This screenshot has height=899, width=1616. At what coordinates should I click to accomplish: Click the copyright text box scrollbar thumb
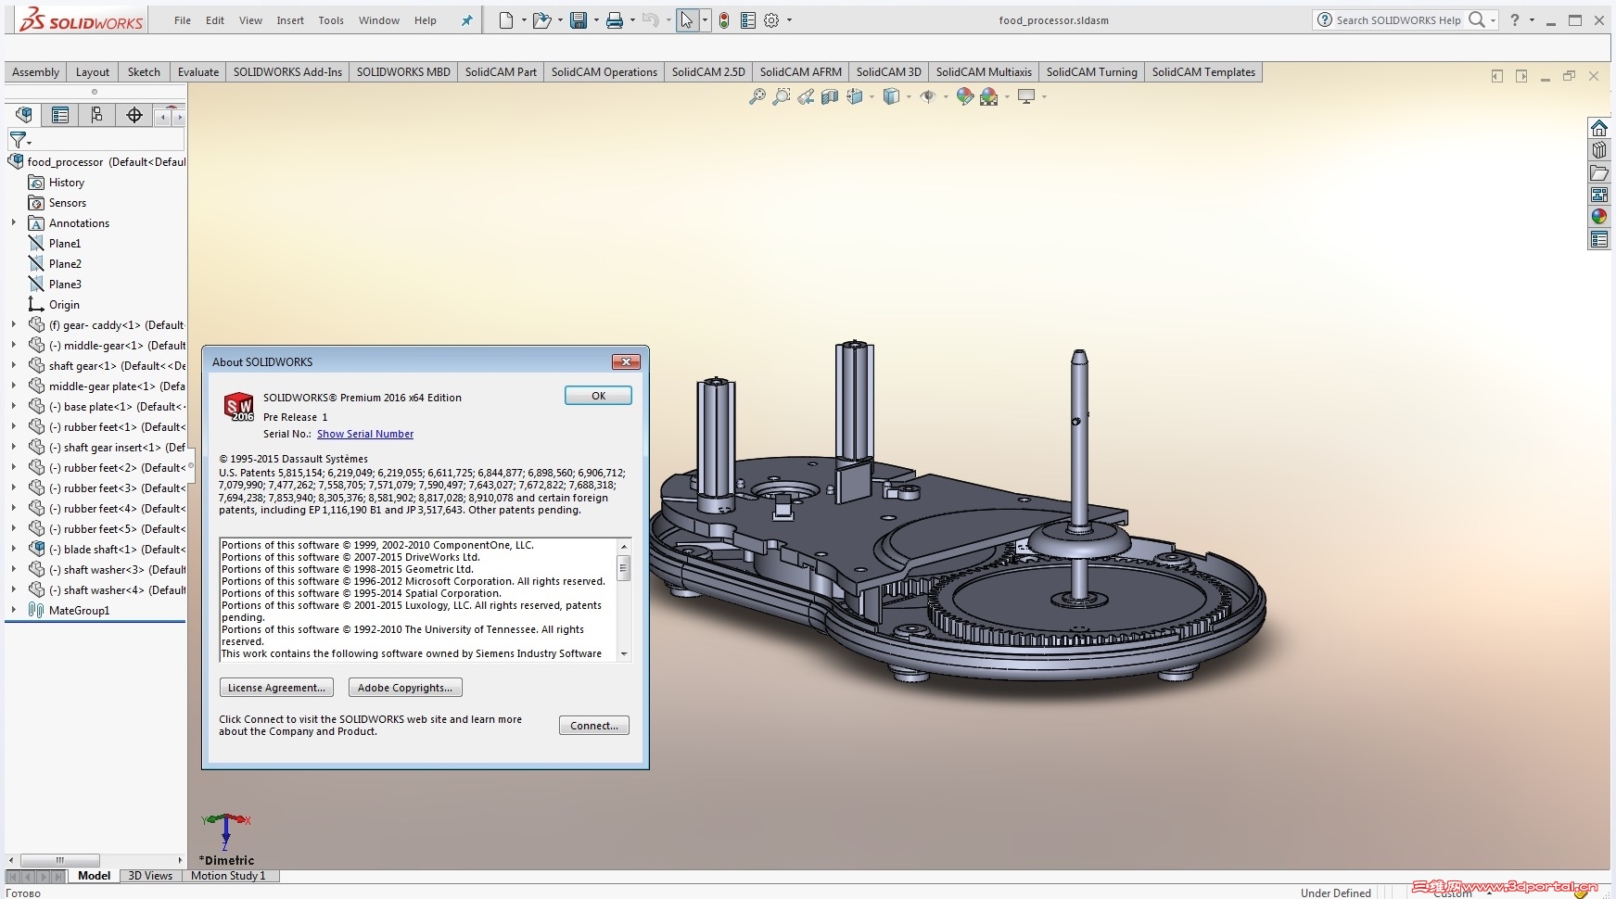(624, 568)
